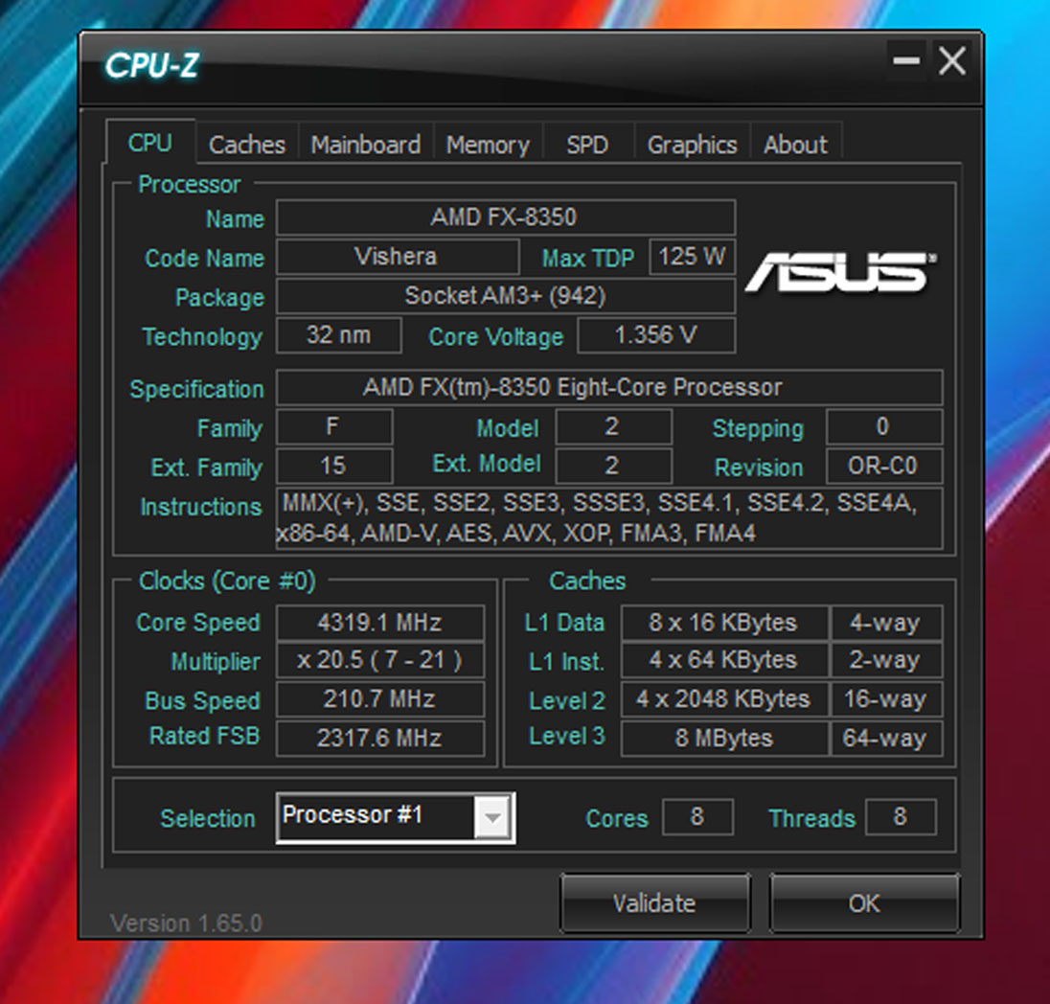Close the CPU-Z window
The width and height of the screenshot is (1050, 1004).
tap(951, 61)
